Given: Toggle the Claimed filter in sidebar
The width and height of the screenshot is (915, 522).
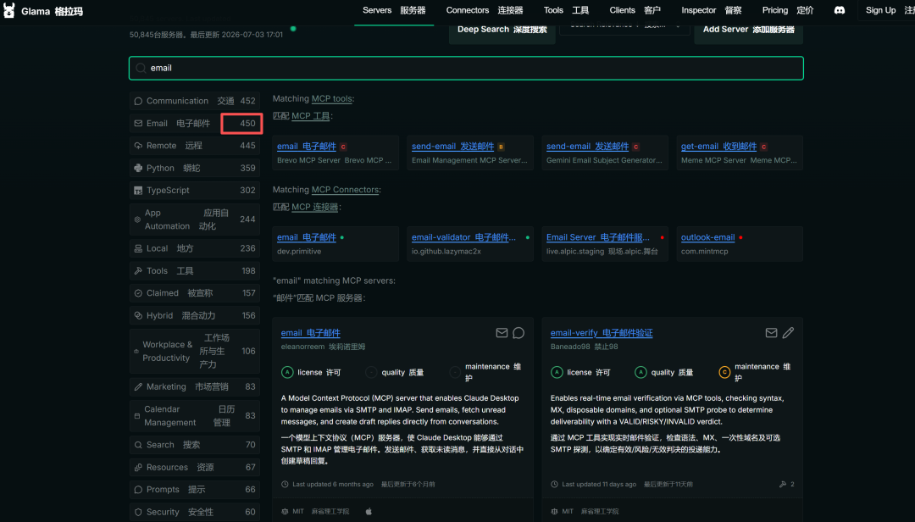Looking at the screenshot, I should click(x=195, y=293).
